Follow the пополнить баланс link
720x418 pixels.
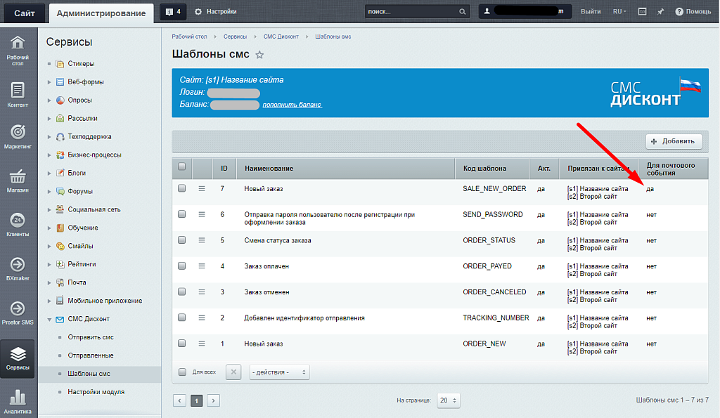tap(292, 105)
